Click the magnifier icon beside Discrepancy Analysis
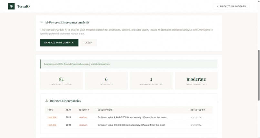 point(42,22)
